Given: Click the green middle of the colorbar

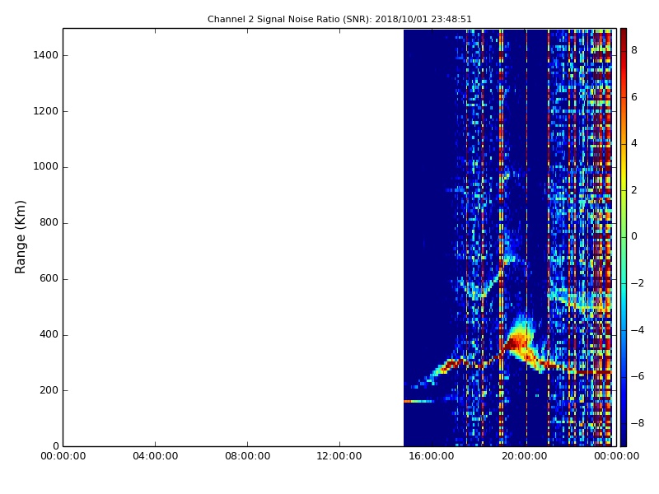Looking at the screenshot, I should [624, 237].
